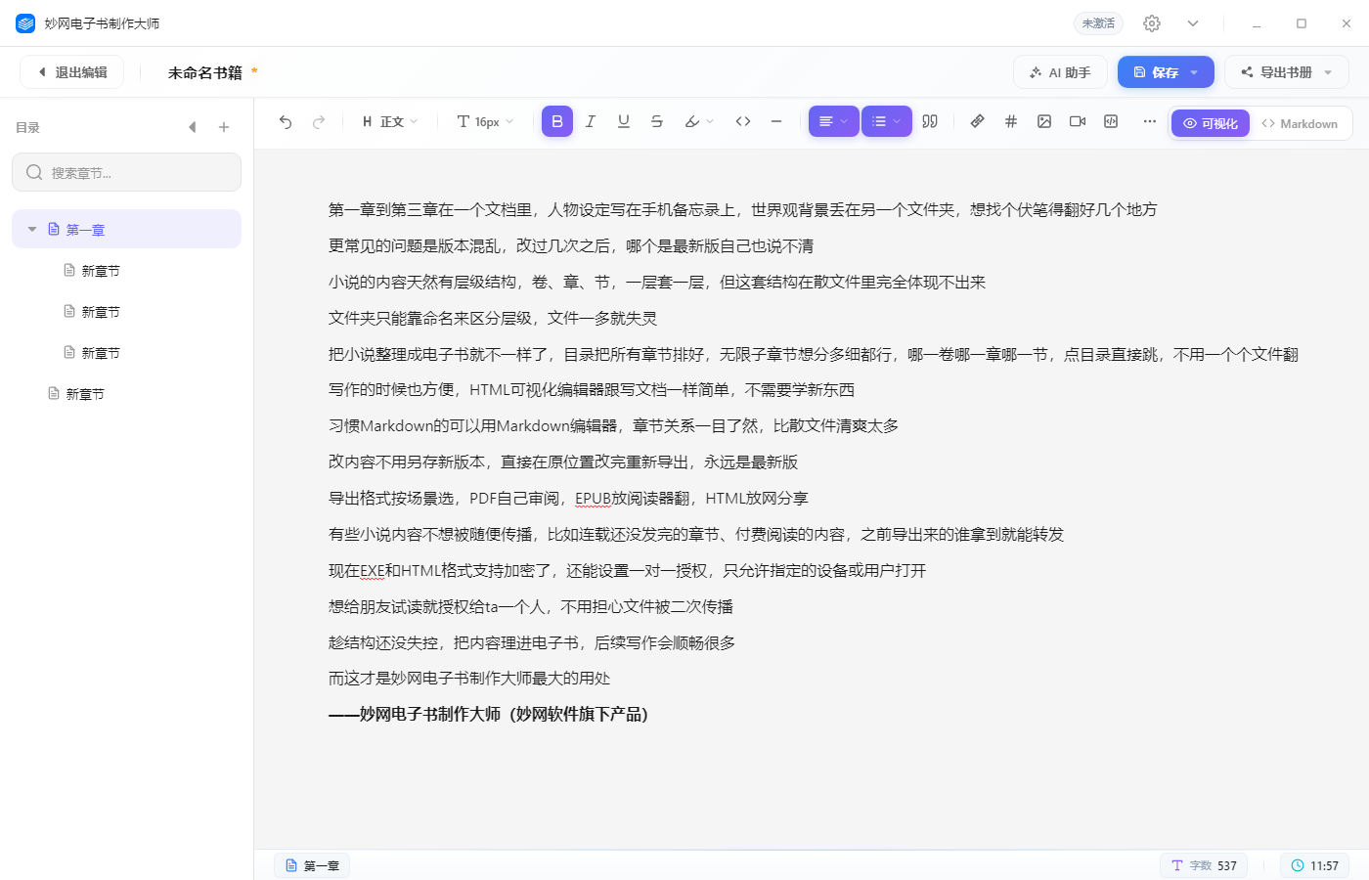Open the 导出书册 dropdown arrow
Viewport: 1369px width, 880px height.
1328,72
